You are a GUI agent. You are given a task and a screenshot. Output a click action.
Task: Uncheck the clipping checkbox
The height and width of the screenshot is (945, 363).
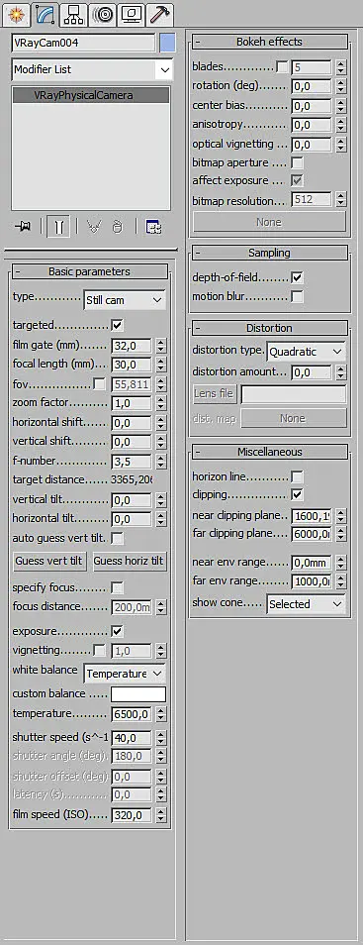tap(297, 495)
